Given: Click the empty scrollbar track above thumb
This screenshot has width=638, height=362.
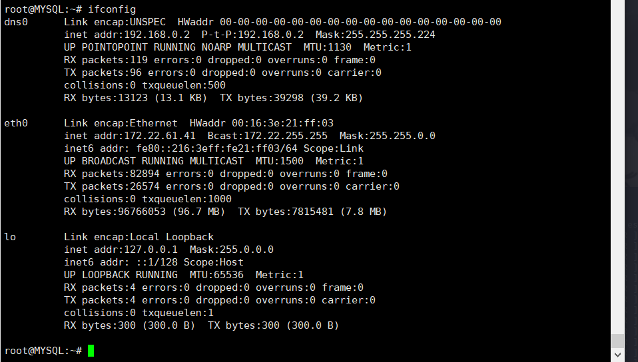Looking at the screenshot, I should pos(618,166).
